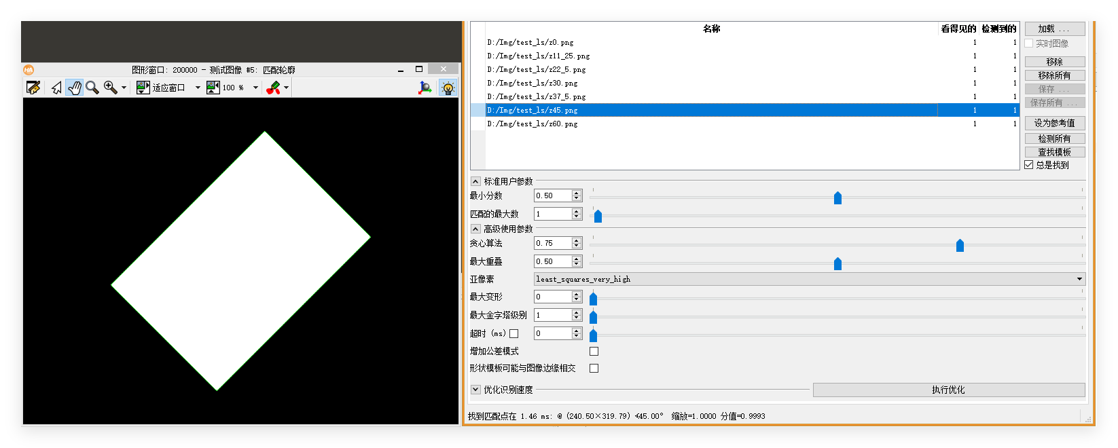Open the 亚像素 least_squares_very_high dropdown
Image resolution: width=1118 pixels, height=448 pixels.
point(810,279)
